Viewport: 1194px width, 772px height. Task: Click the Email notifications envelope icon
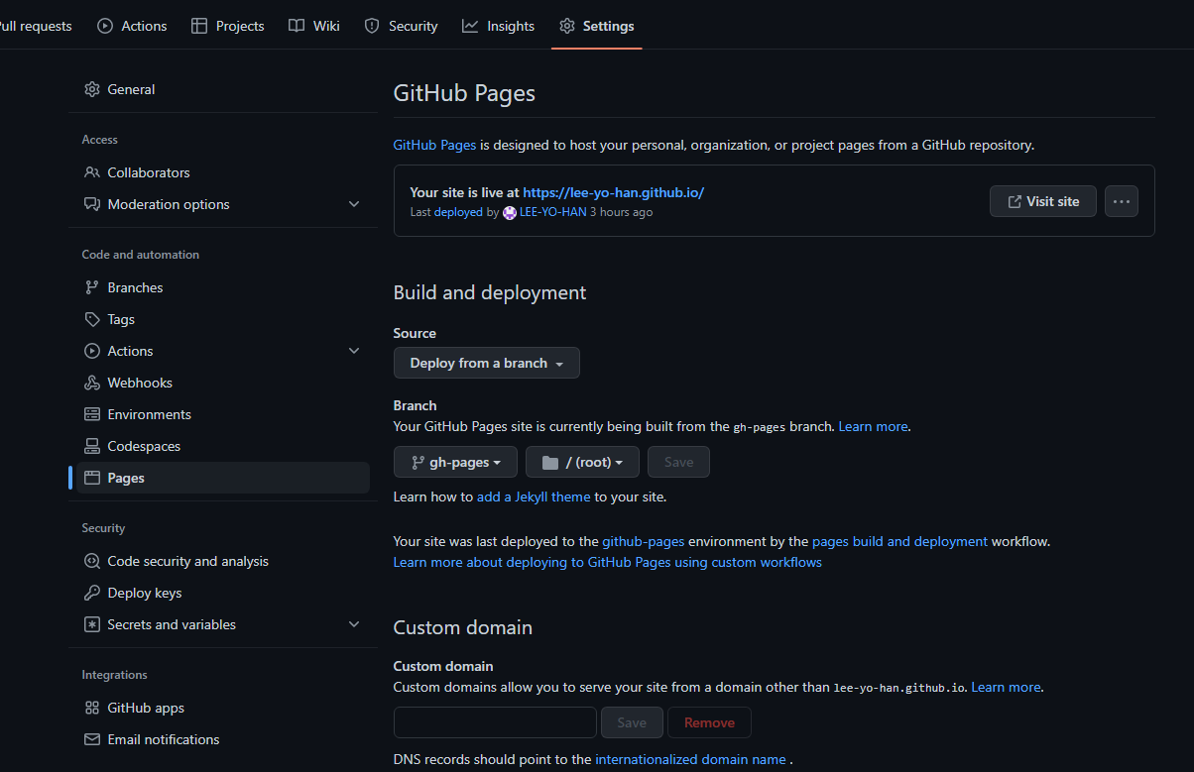click(x=92, y=739)
